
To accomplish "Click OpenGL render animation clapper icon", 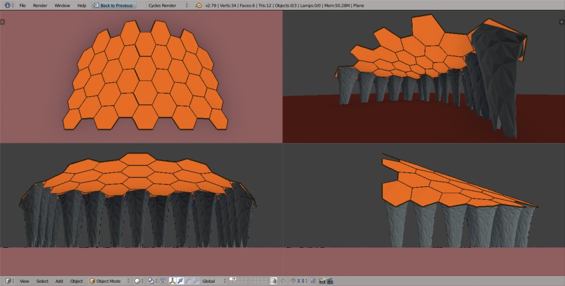I will (x=330, y=281).
